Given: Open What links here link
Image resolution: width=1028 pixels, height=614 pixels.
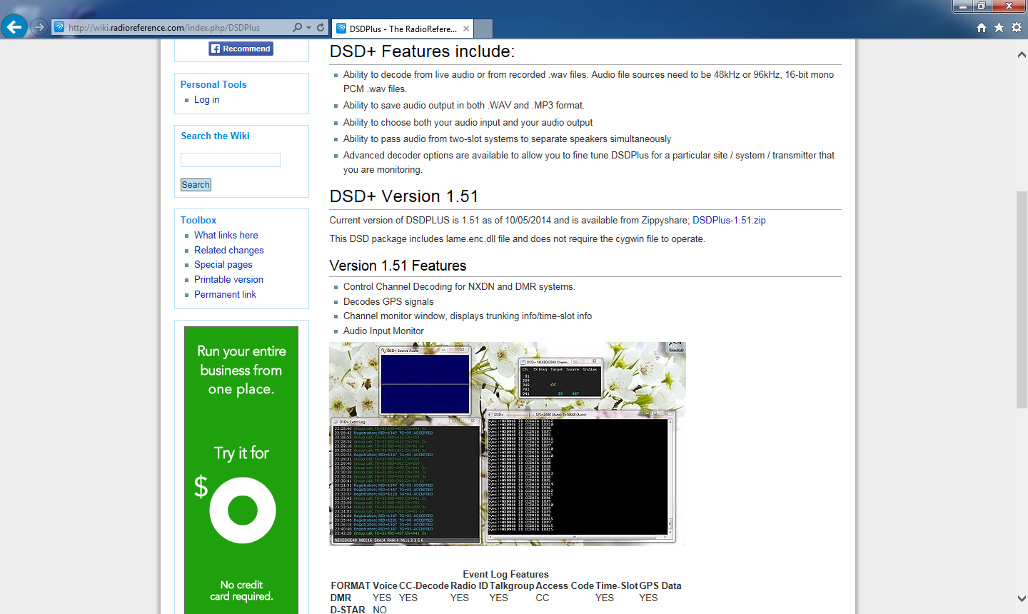Looking at the screenshot, I should point(226,235).
